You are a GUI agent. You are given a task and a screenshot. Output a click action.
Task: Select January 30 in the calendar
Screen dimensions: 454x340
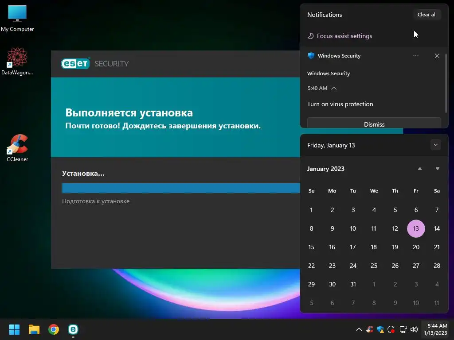(x=332, y=284)
